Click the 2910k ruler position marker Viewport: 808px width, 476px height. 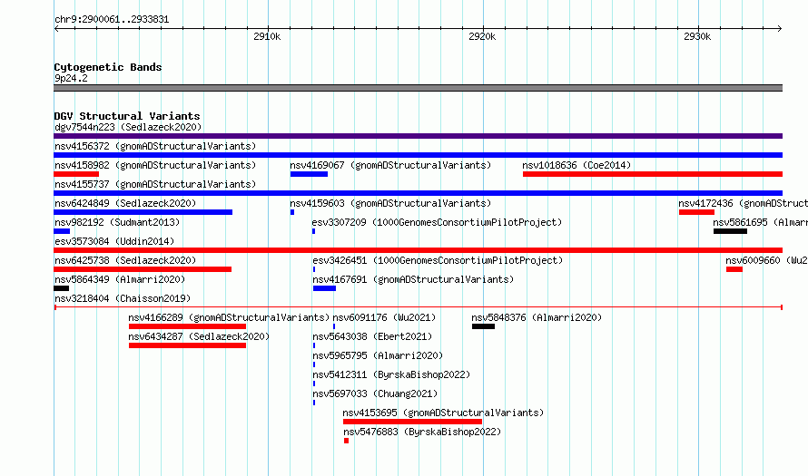[267, 36]
